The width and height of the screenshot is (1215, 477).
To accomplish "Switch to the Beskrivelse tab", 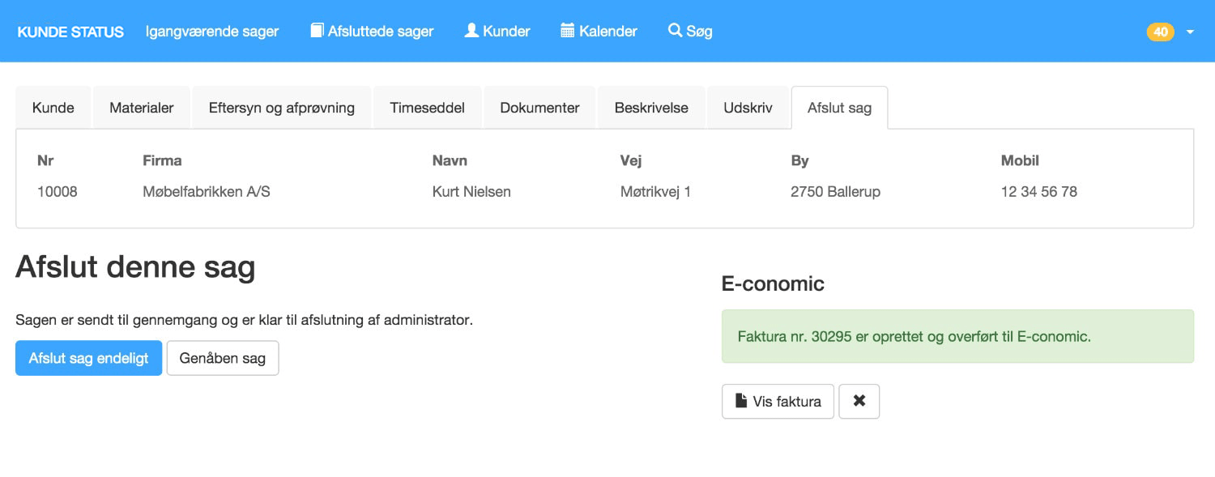I will click(651, 108).
